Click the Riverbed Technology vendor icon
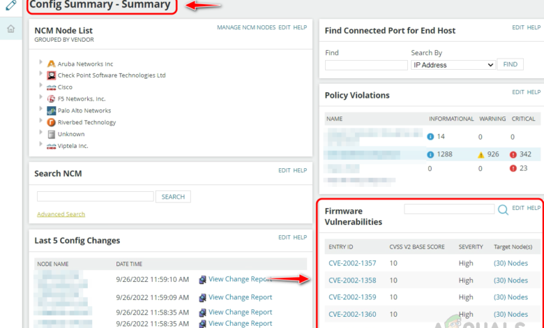Screen dimensions: 544x328 click(51, 122)
